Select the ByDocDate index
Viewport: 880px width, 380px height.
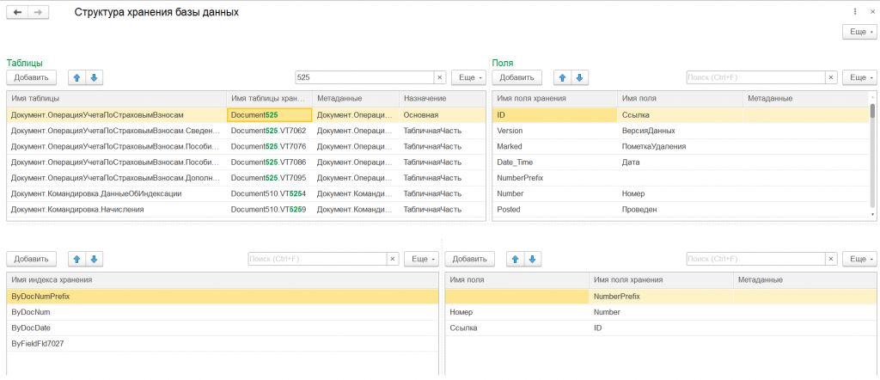pyautogui.click(x=223, y=328)
